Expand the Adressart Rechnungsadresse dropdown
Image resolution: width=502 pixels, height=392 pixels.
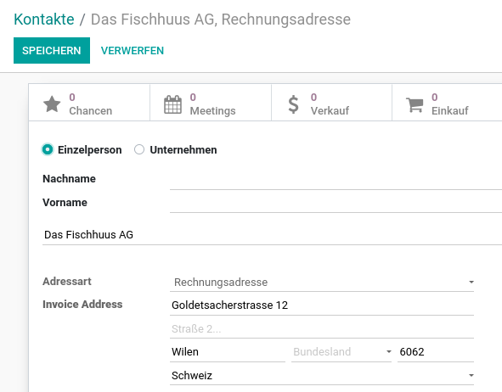point(322,282)
